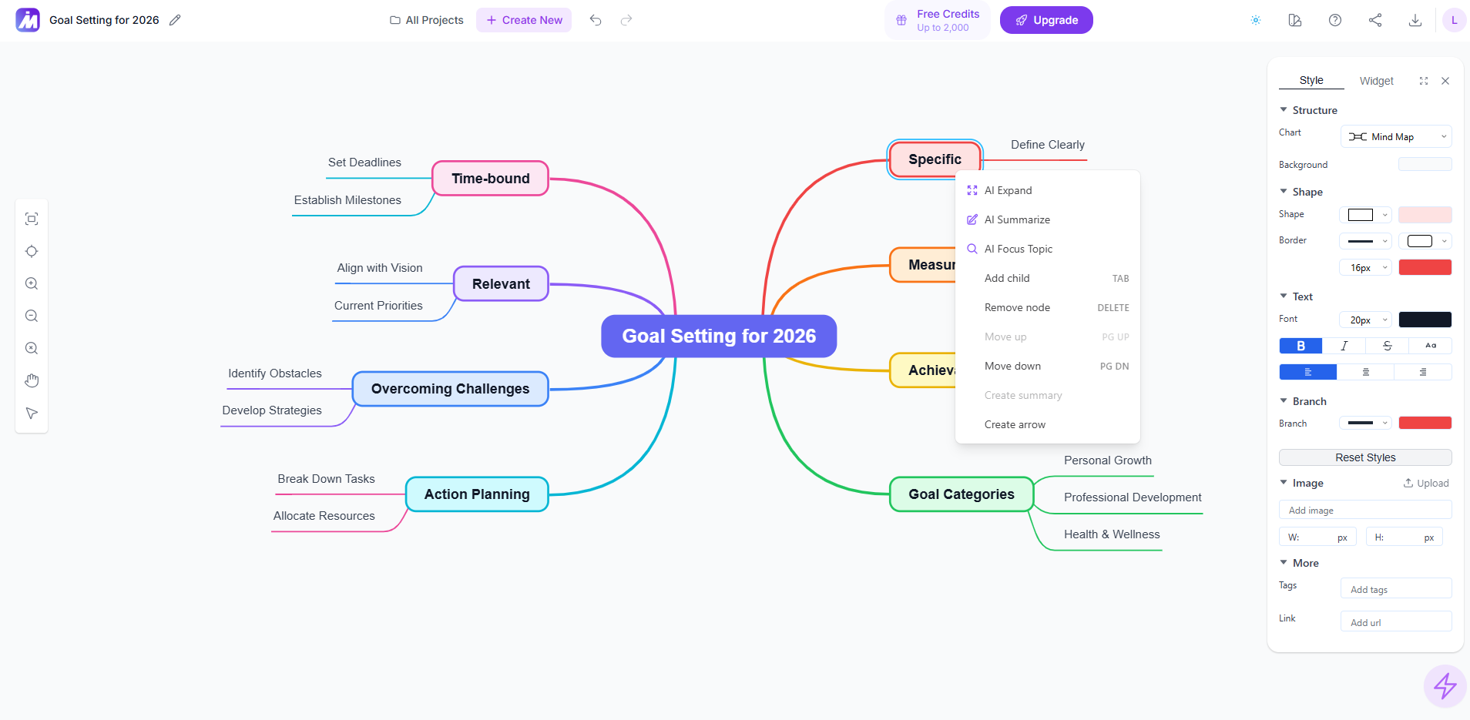Zoom in using the magnifier plus icon

[x=32, y=283]
